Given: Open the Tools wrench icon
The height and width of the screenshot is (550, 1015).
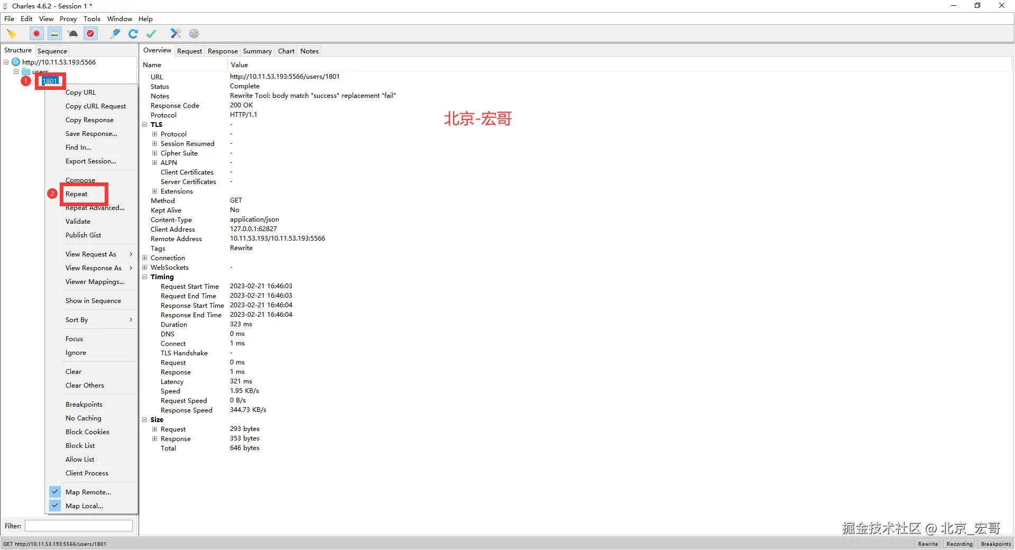Looking at the screenshot, I should 176,34.
